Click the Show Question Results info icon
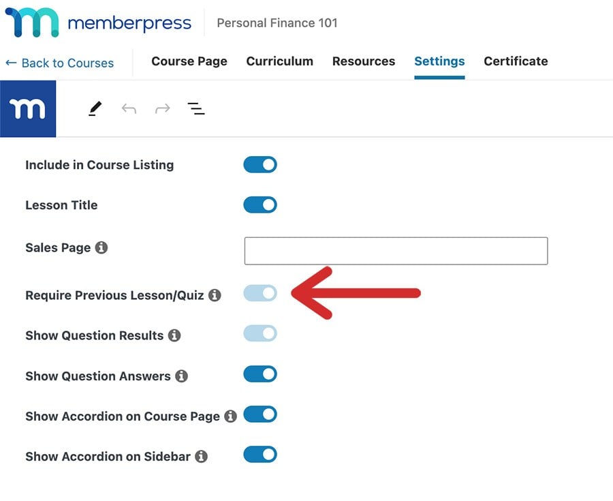Image resolution: width=613 pixels, height=501 pixels. pos(174,335)
